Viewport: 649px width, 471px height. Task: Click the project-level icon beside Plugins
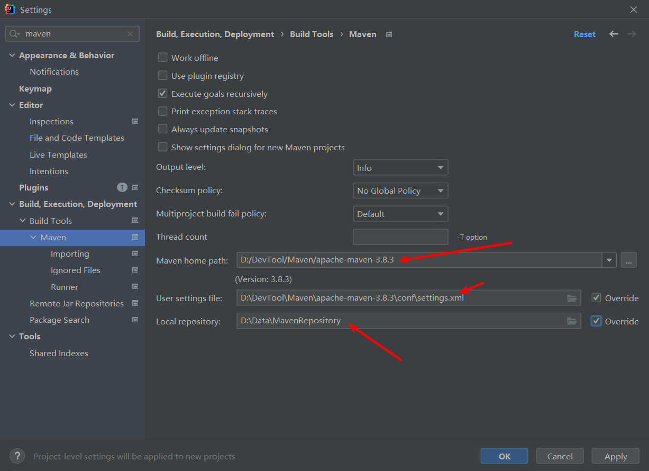tap(135, 187)
